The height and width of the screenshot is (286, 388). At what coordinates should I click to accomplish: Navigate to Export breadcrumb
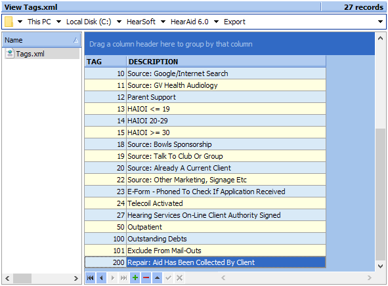[234, 22]
